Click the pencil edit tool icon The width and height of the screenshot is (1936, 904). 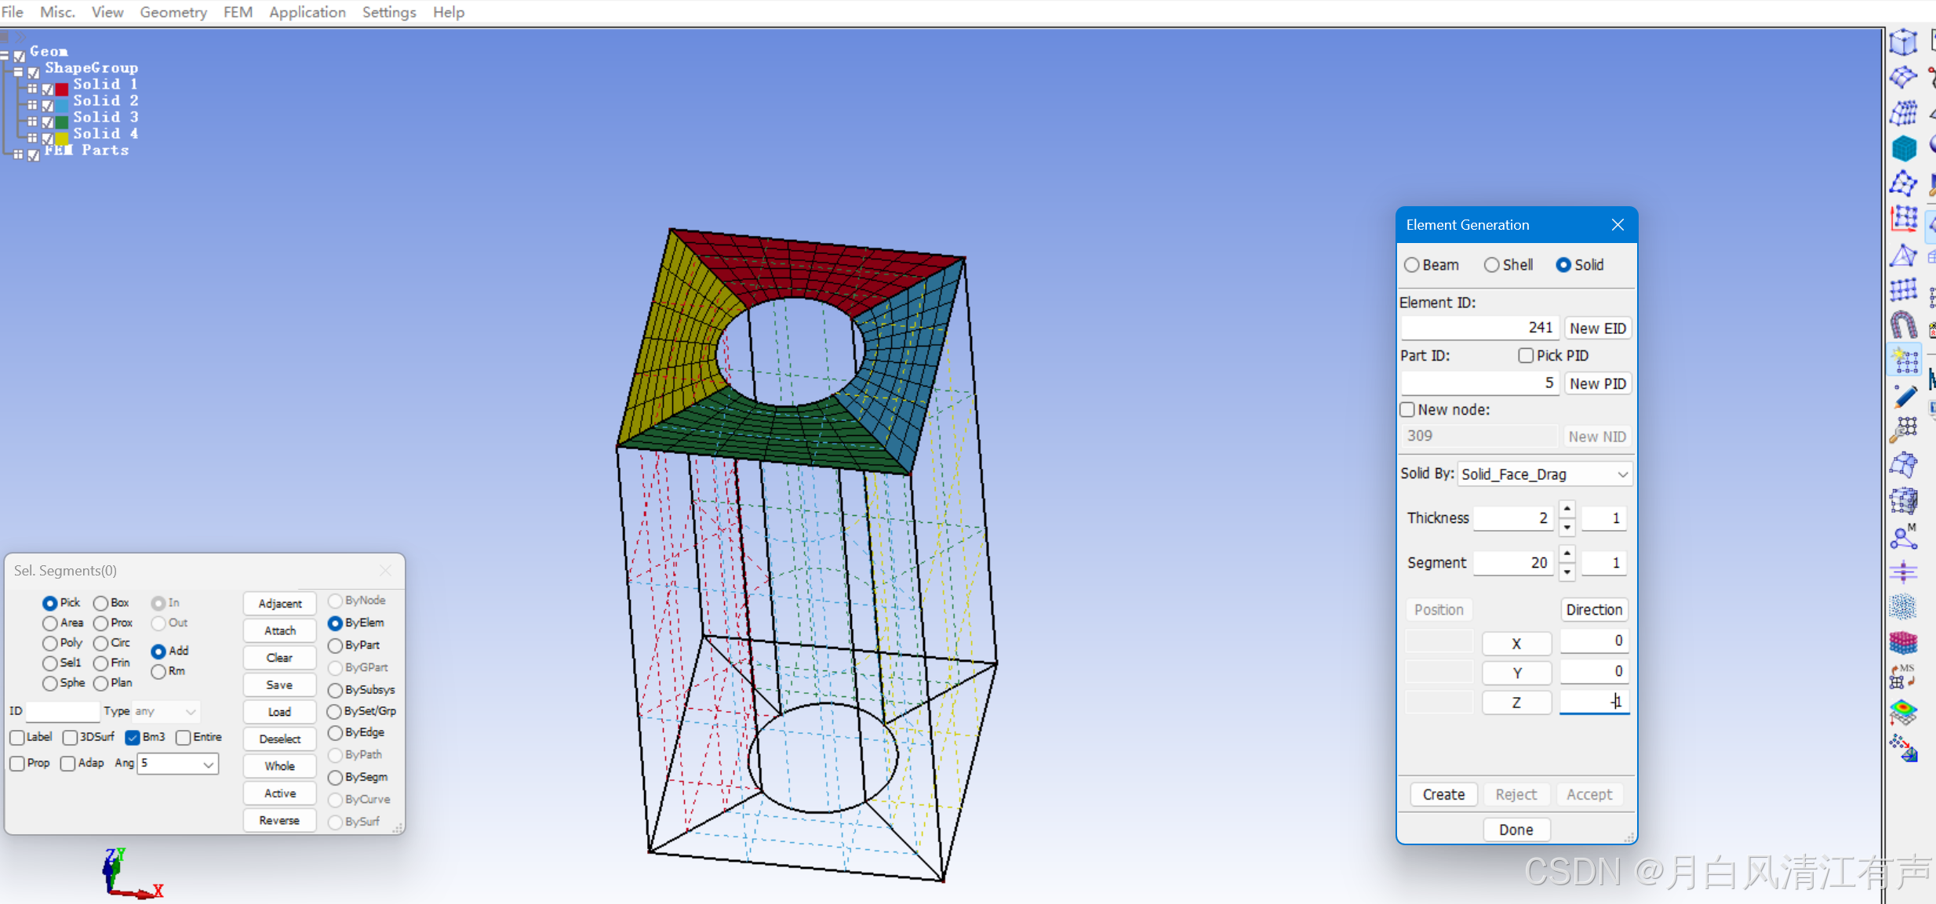(x=1904, y=398)
